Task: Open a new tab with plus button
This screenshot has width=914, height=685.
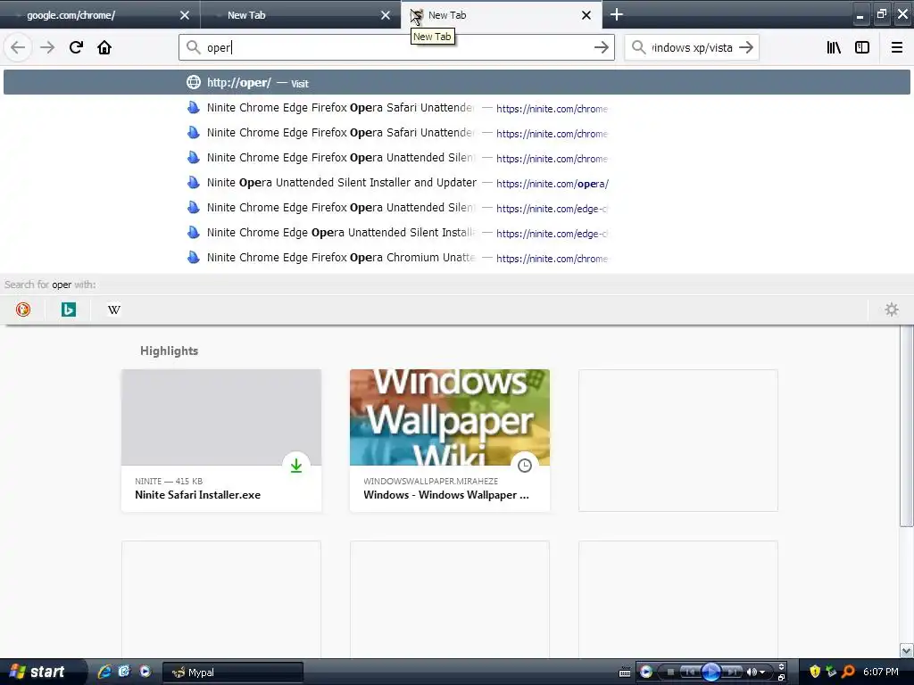Action: 617,14
